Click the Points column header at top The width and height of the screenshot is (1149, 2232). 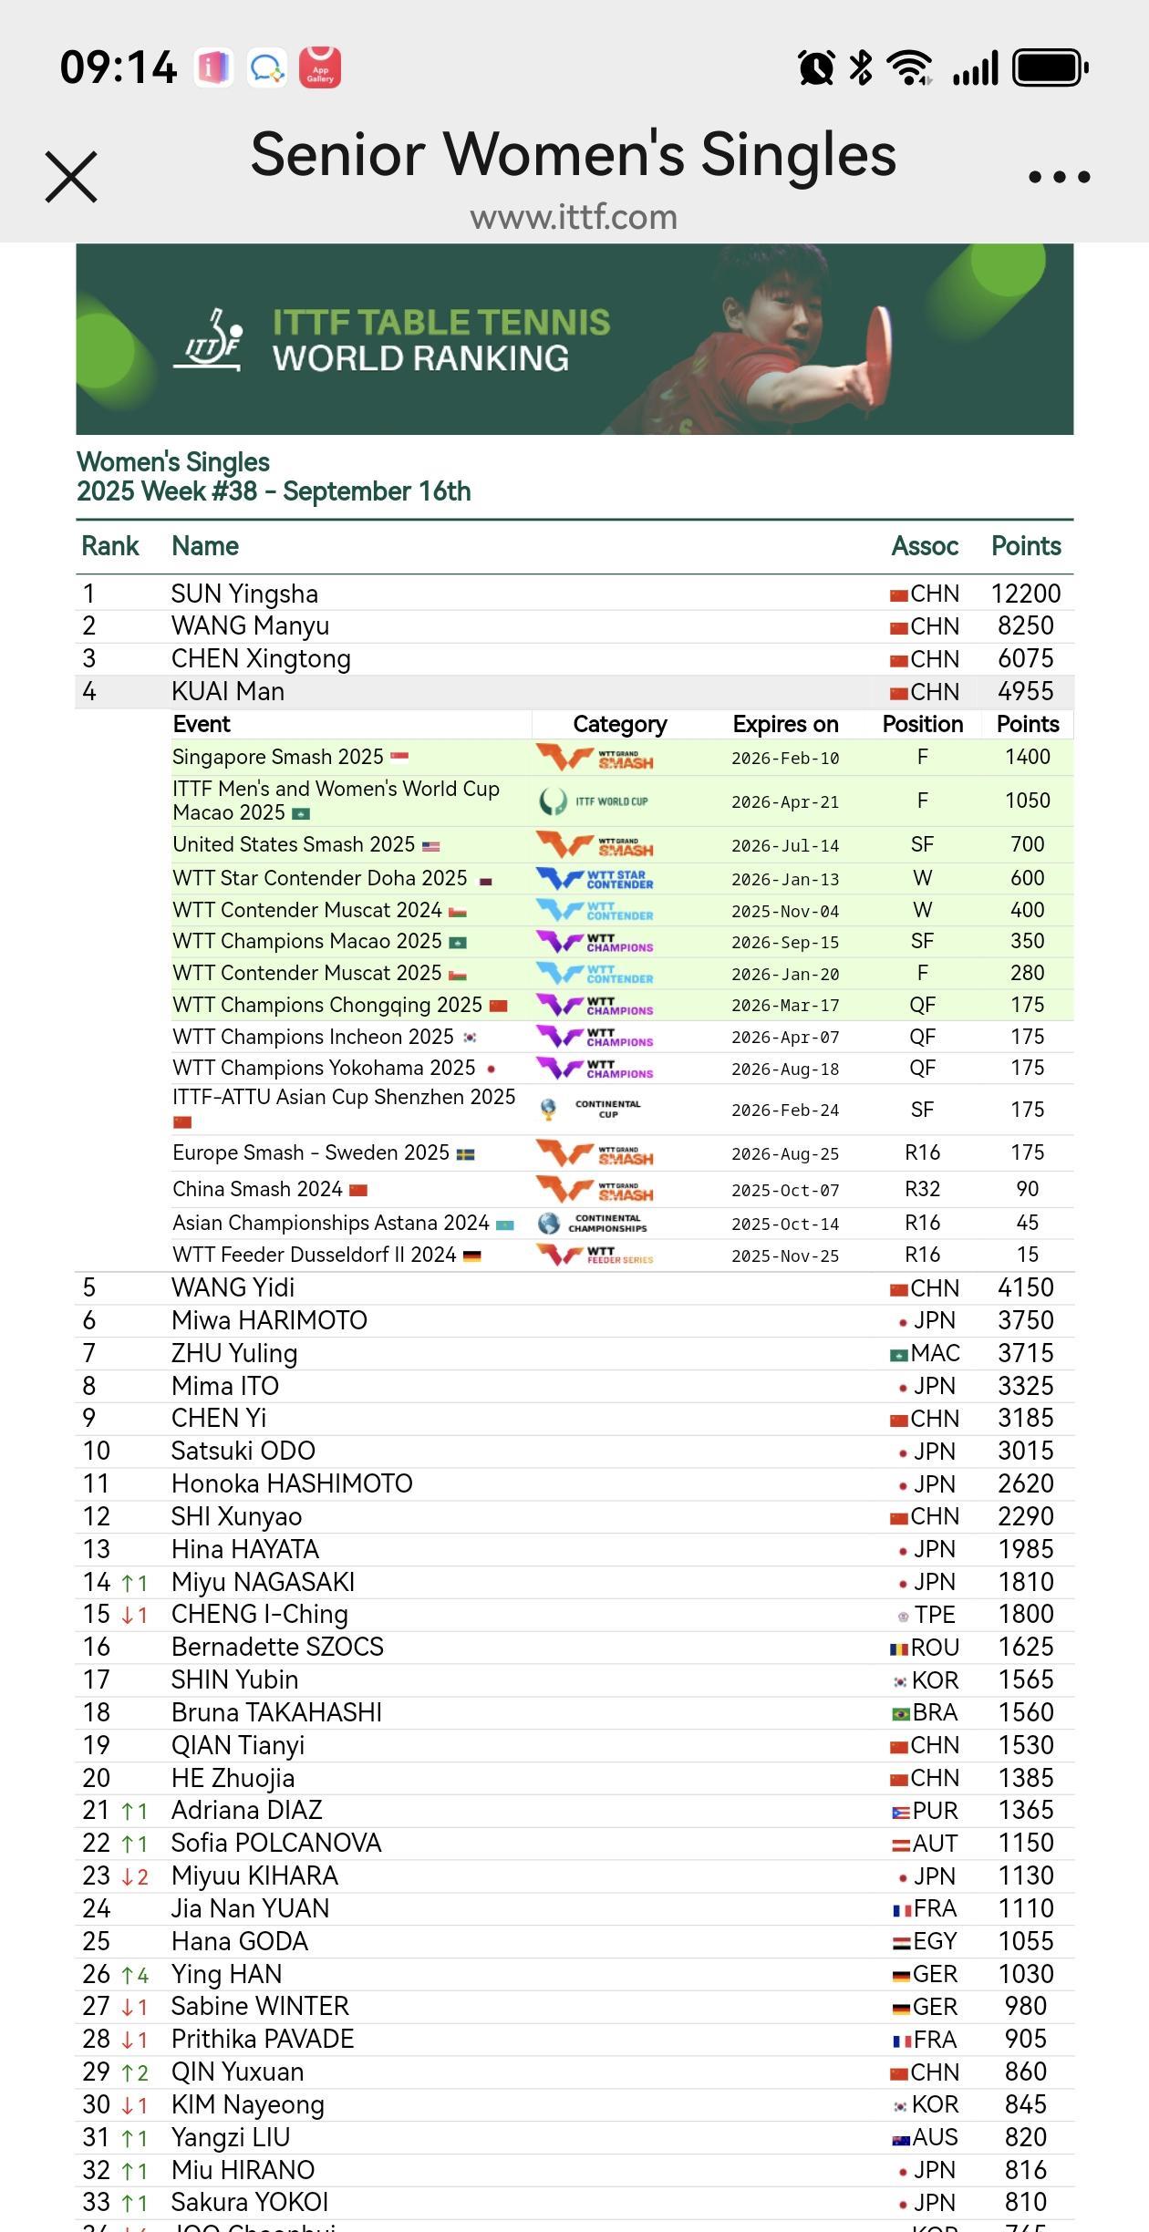(1026, 546)
